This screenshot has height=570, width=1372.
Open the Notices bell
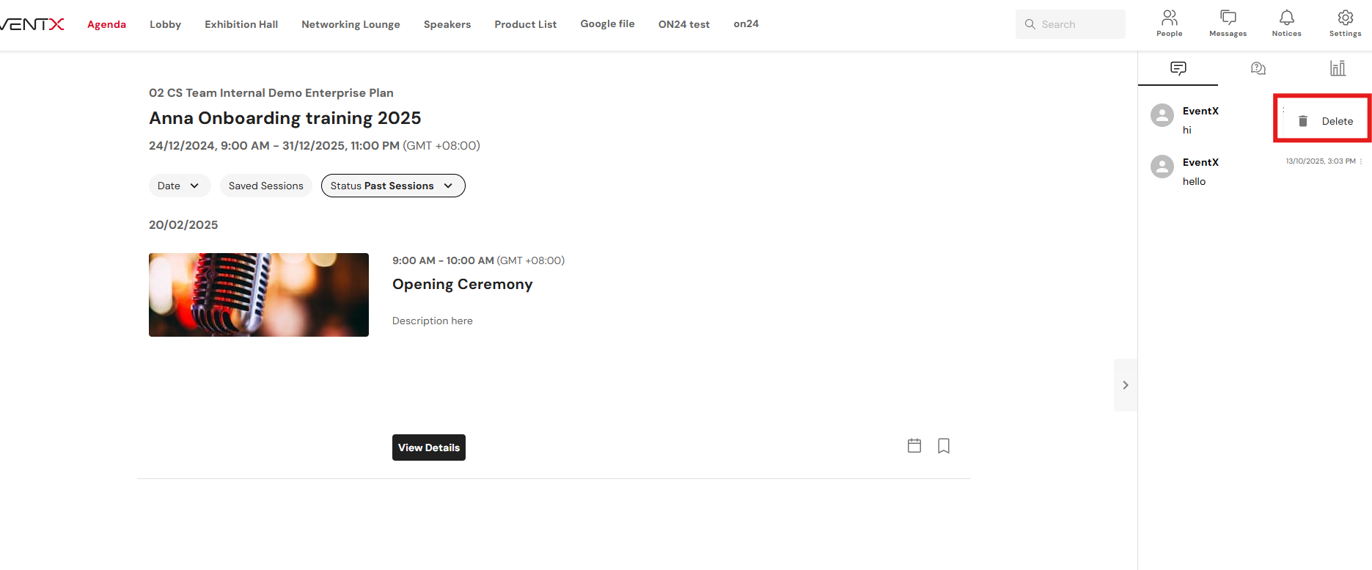click(x=1286, y=23)
